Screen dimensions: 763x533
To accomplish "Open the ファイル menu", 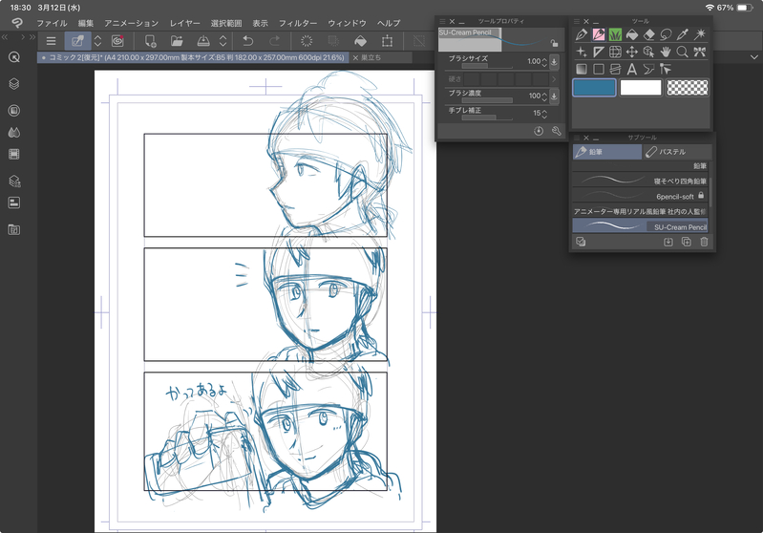I will [52, 23].
